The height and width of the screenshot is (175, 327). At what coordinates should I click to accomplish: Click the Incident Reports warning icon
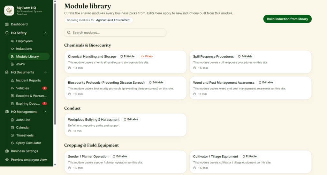[x=12, y=80]
